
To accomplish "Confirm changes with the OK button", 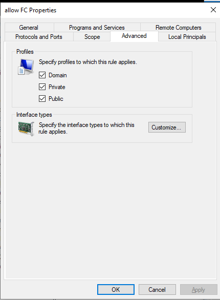I will tap(116, 289).
